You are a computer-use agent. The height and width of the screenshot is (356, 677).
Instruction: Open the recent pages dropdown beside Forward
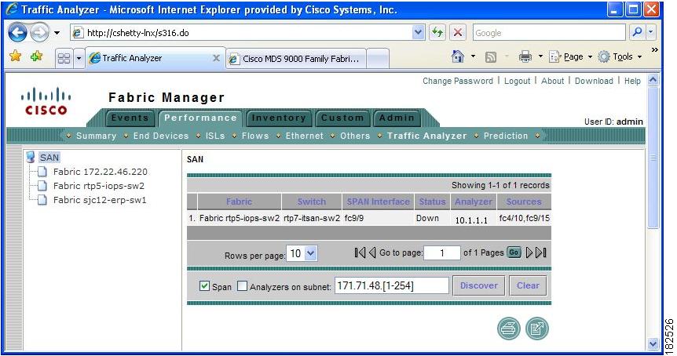(x=57, y=33)
